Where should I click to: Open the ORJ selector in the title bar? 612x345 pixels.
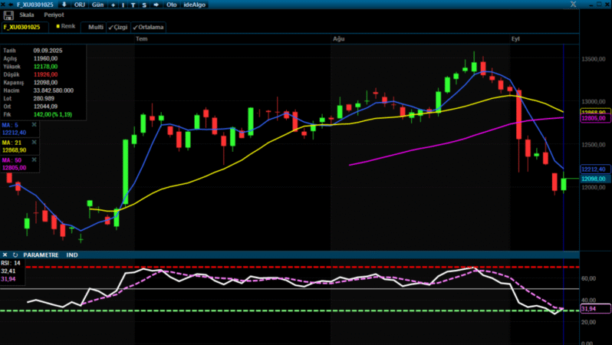(x=80, y=5)
